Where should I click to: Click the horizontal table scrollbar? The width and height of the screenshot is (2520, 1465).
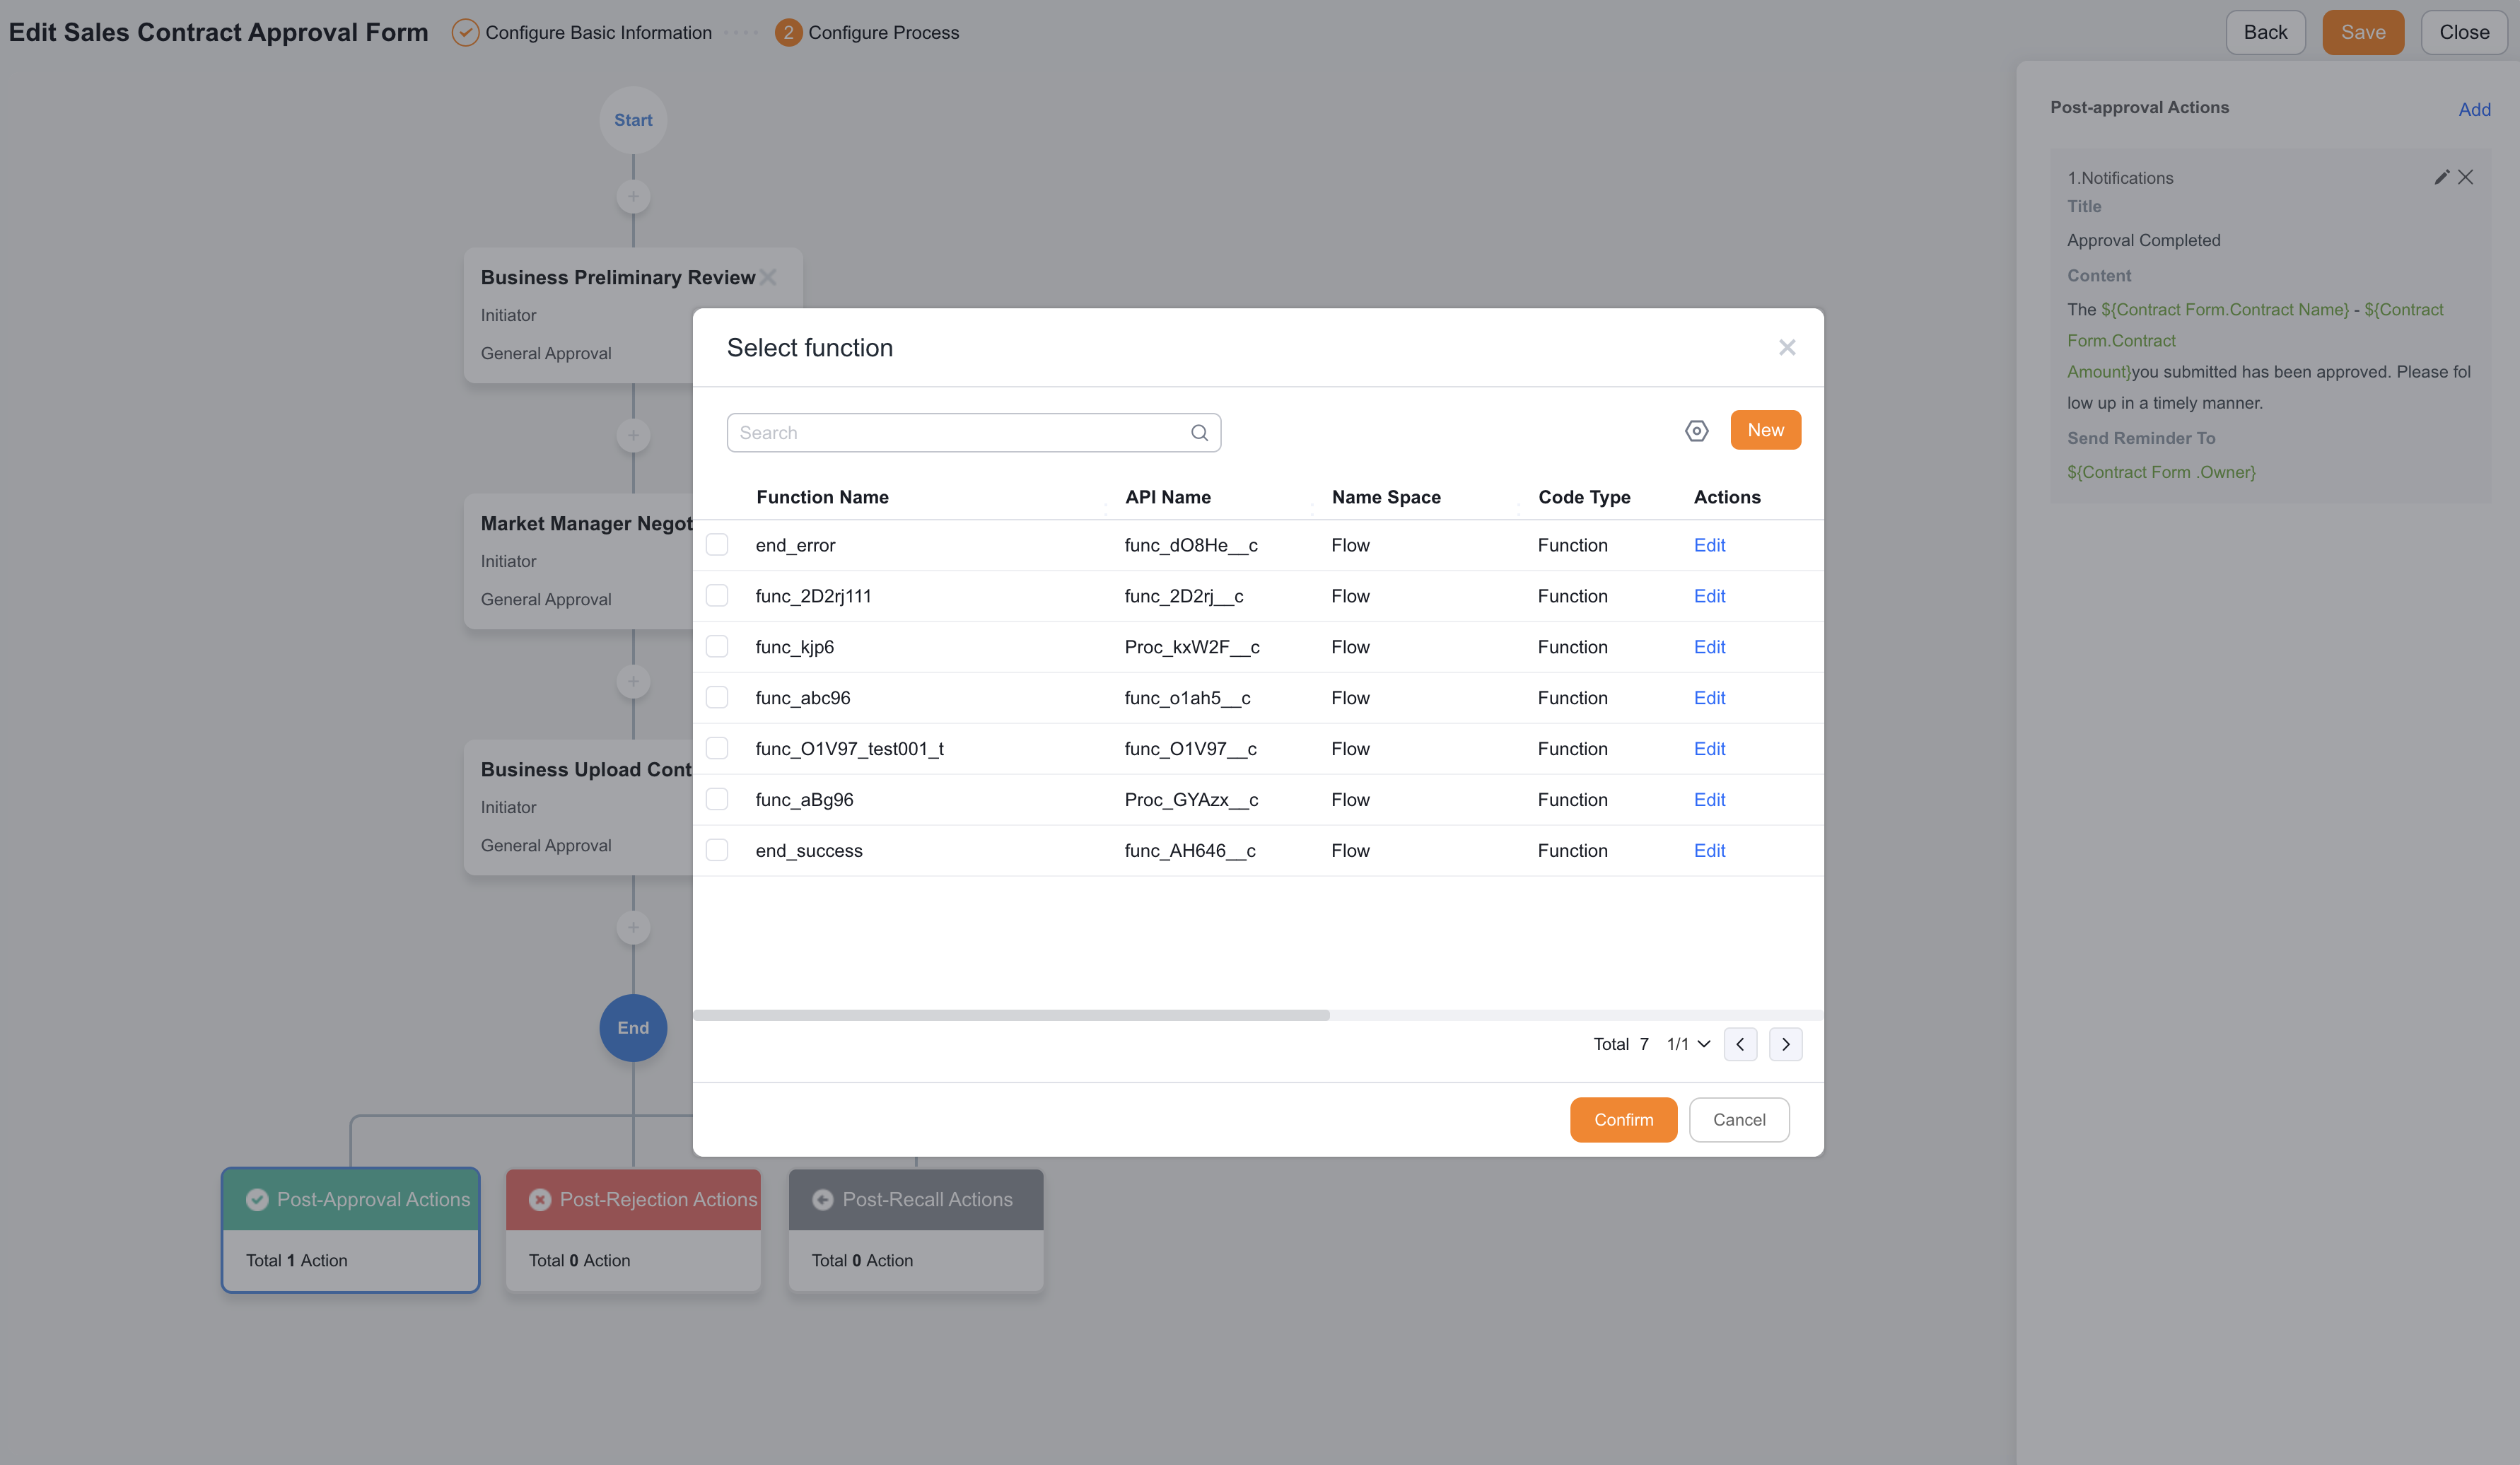(x=1011, y=1015)
